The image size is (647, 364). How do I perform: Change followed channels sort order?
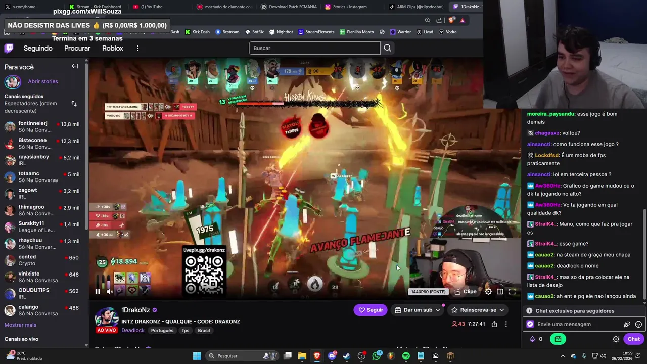coord(74,104)
